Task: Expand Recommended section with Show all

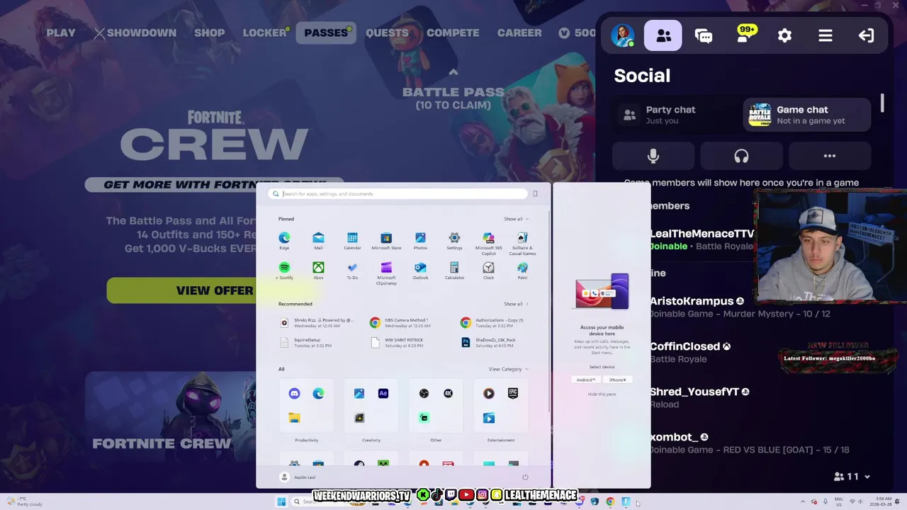Action: tap(515, 304)
